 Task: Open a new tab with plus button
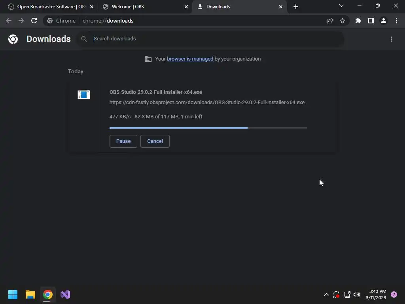[x=296, y=7]
